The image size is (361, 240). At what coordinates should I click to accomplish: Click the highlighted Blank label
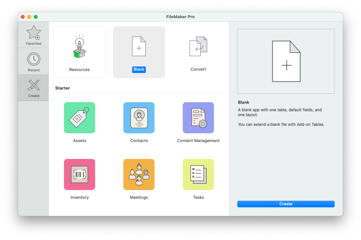pyautogui.click(x=139, y=69)
